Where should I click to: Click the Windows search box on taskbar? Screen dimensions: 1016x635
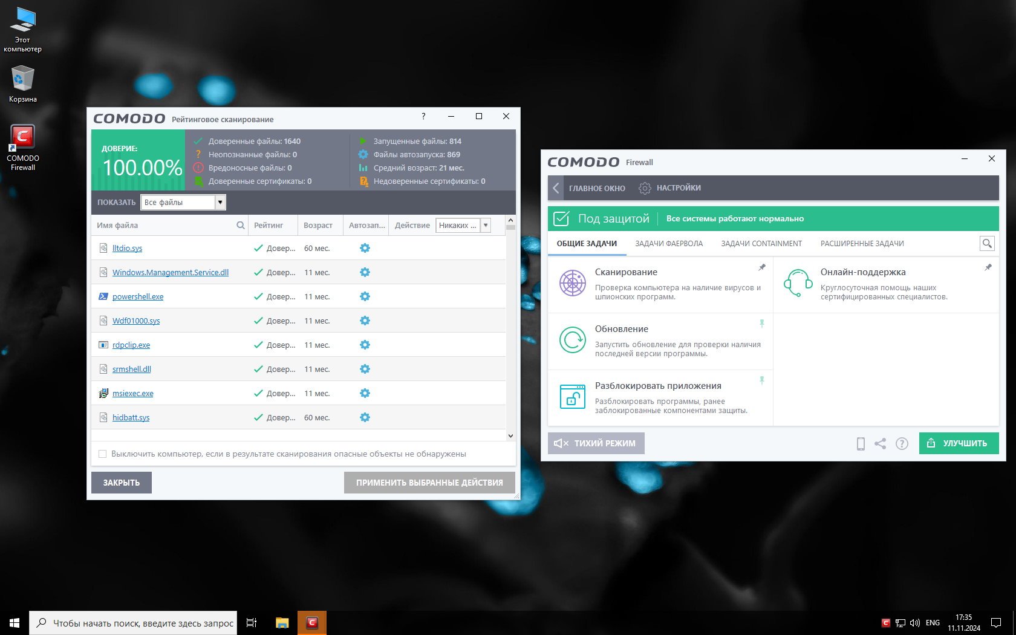coord(132,623)
